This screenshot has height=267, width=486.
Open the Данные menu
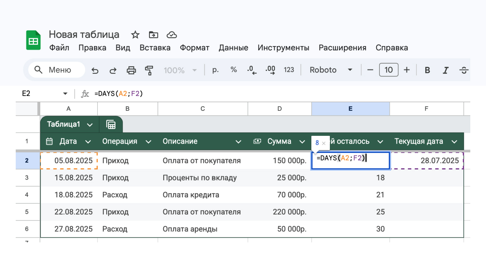(233, 48)
